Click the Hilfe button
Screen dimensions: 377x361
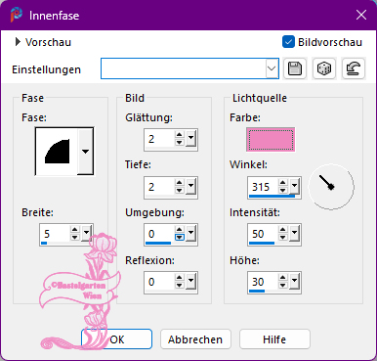coord(274,339)
